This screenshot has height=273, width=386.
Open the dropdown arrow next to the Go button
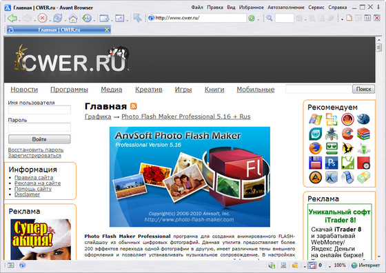tap(258, 19)
